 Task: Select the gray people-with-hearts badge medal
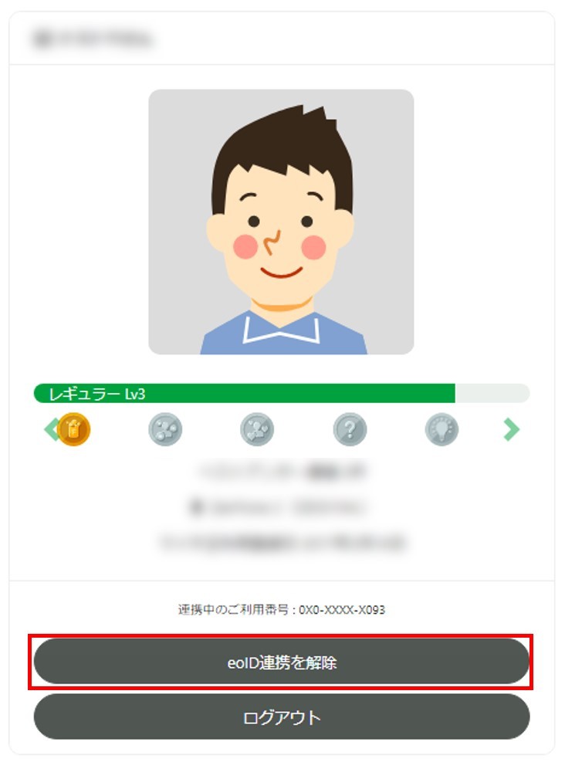click(x=257, y=429)
